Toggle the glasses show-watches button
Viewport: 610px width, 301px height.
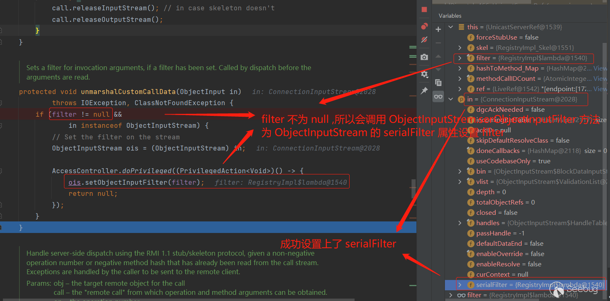point(438,97)
